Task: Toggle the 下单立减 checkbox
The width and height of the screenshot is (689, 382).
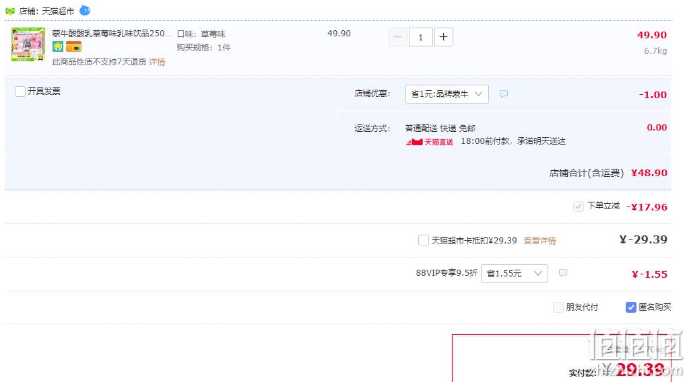Action: [579, 206]
